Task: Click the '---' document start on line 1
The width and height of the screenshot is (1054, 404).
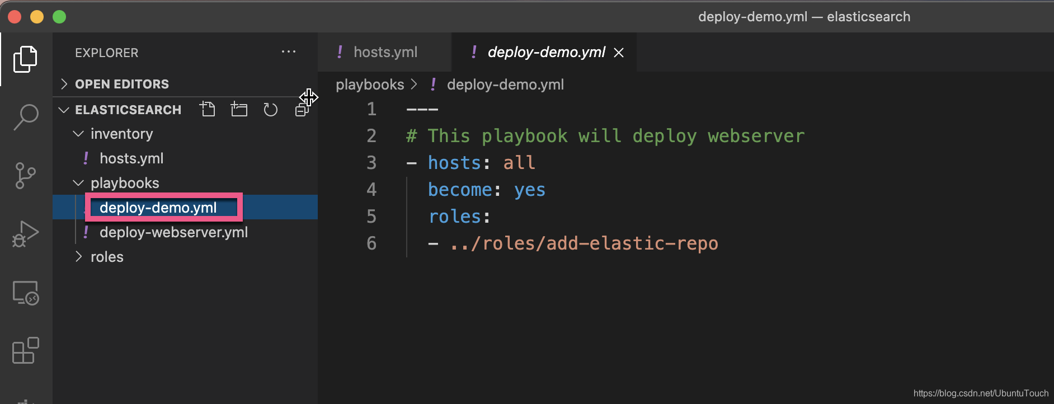Action: (x=422, y=109)
